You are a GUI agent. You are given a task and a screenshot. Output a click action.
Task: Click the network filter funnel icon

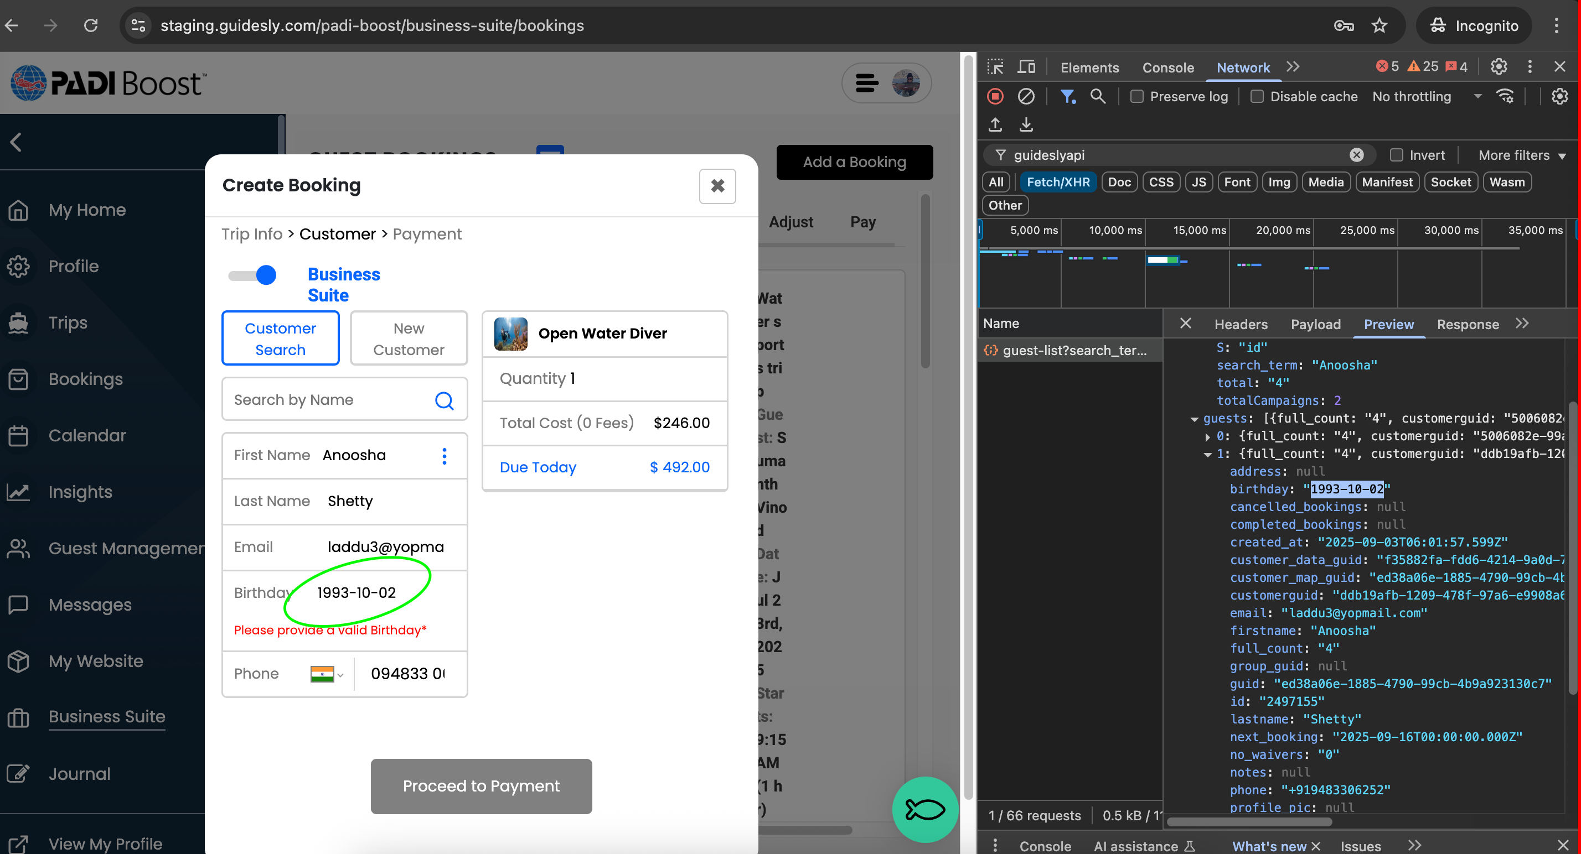(1067, 96)
